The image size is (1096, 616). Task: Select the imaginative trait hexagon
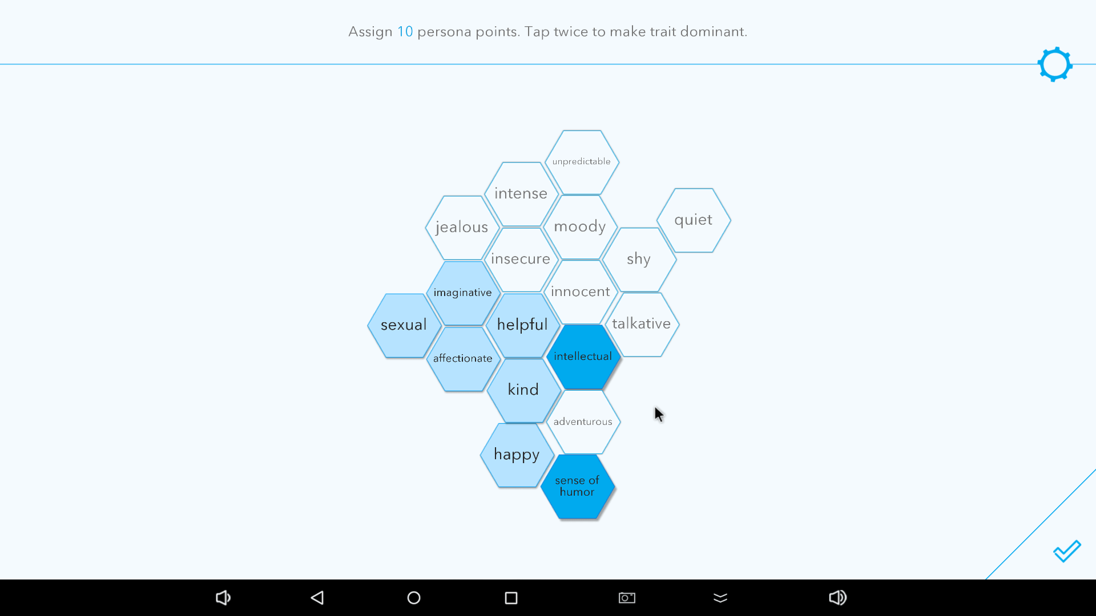[462, 292]
